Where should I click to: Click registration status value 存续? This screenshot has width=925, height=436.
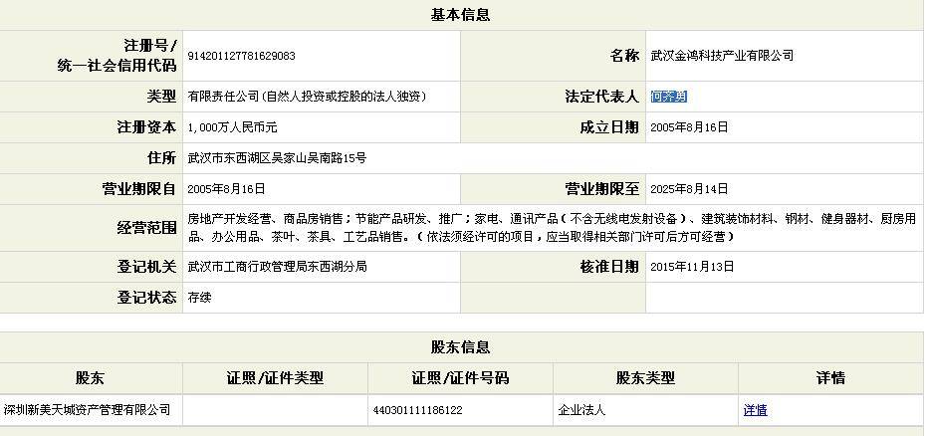point(199,298)
